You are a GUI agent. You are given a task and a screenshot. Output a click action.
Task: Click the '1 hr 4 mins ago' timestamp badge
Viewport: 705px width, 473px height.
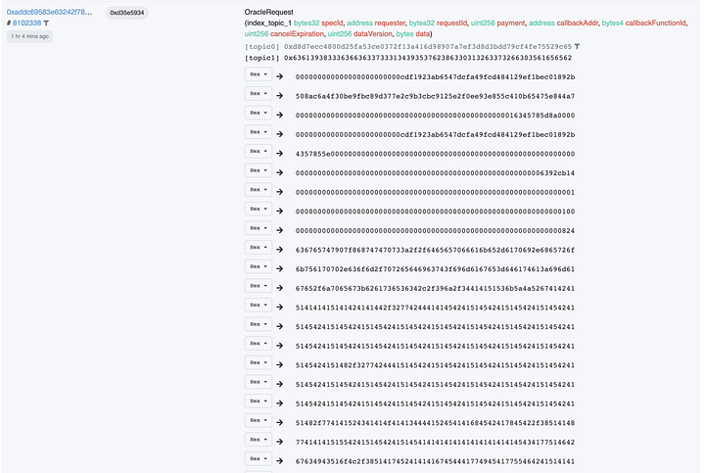[29, 36]
